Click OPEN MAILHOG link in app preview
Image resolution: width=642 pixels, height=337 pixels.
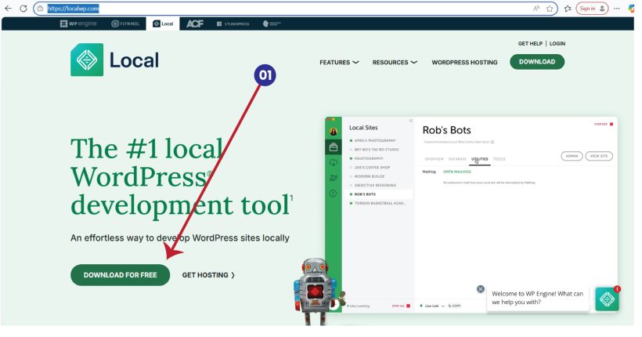pyautogui.click(x=457, y=172)
